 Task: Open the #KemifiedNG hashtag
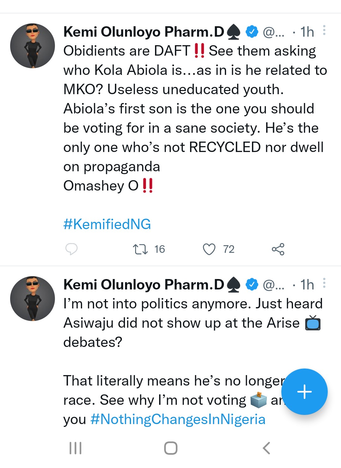[x=107, y=224]
